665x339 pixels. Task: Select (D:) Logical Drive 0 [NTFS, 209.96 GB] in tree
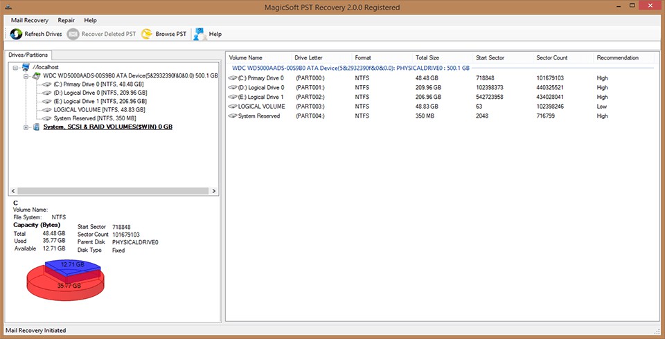100,93
